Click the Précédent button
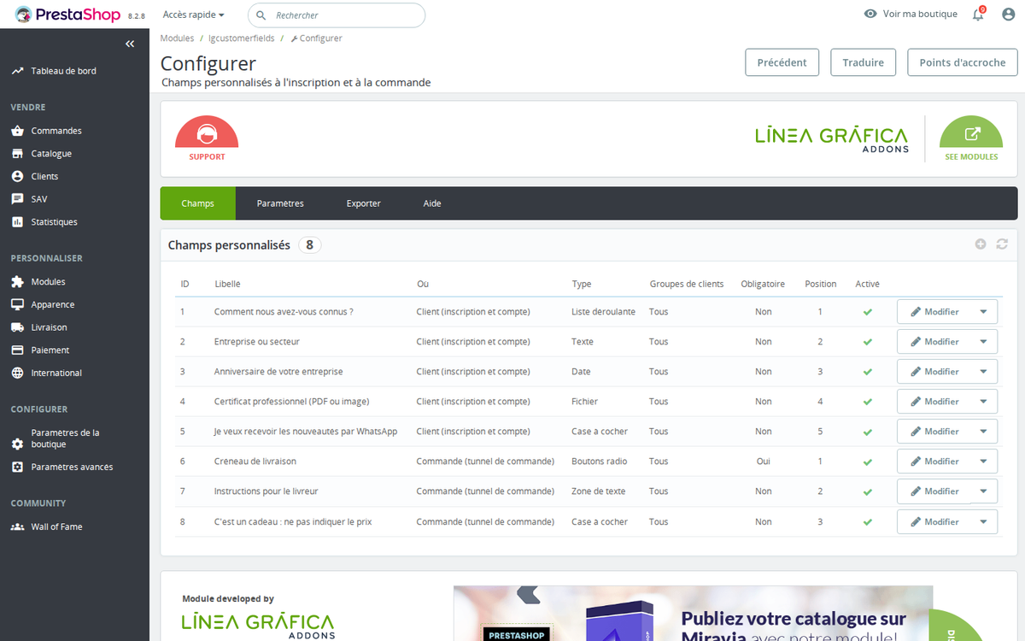The image size is (1025, 641). click(782, 62)
